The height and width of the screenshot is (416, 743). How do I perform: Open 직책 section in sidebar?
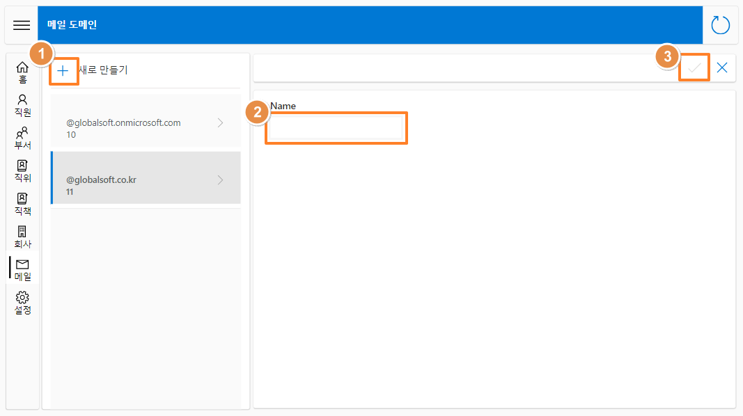[x=22, y=204]
